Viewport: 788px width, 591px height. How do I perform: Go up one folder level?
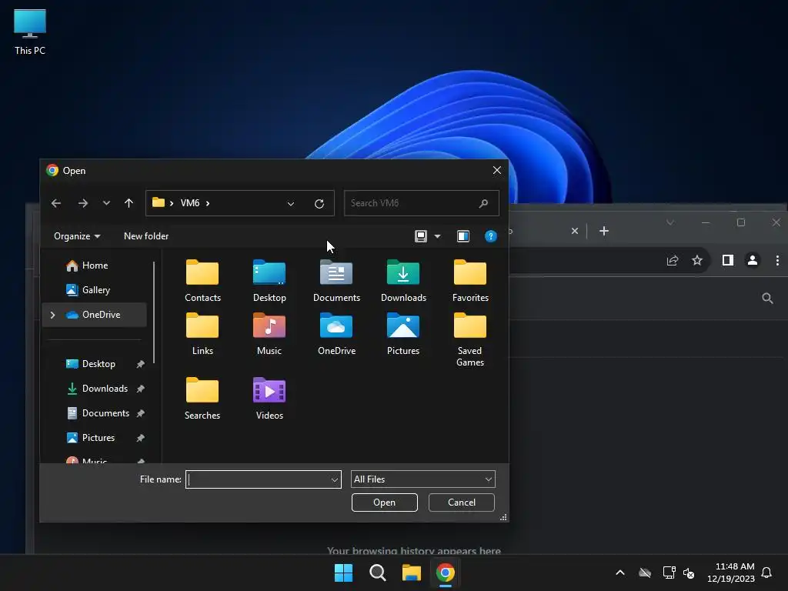coord(129,203)
